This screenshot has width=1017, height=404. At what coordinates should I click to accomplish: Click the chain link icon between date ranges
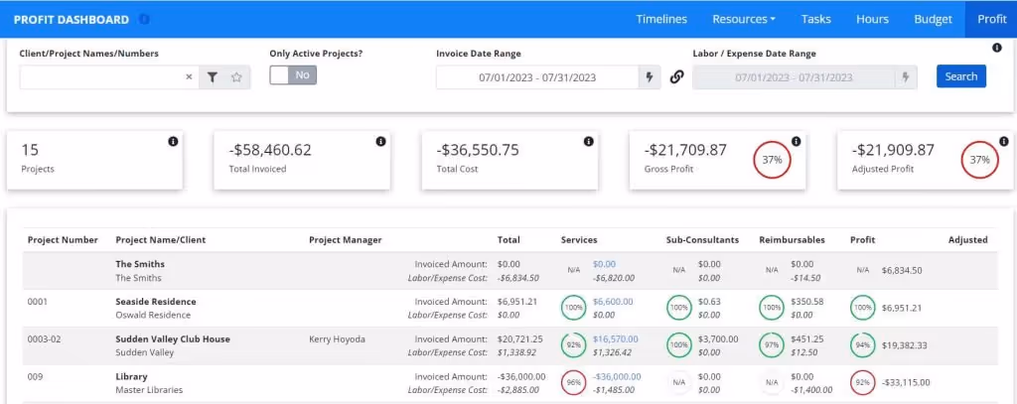click(x=676, y=77)
